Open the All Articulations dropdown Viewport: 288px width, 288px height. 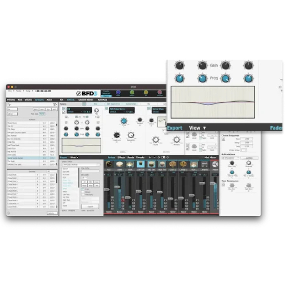tap(230, 158)
